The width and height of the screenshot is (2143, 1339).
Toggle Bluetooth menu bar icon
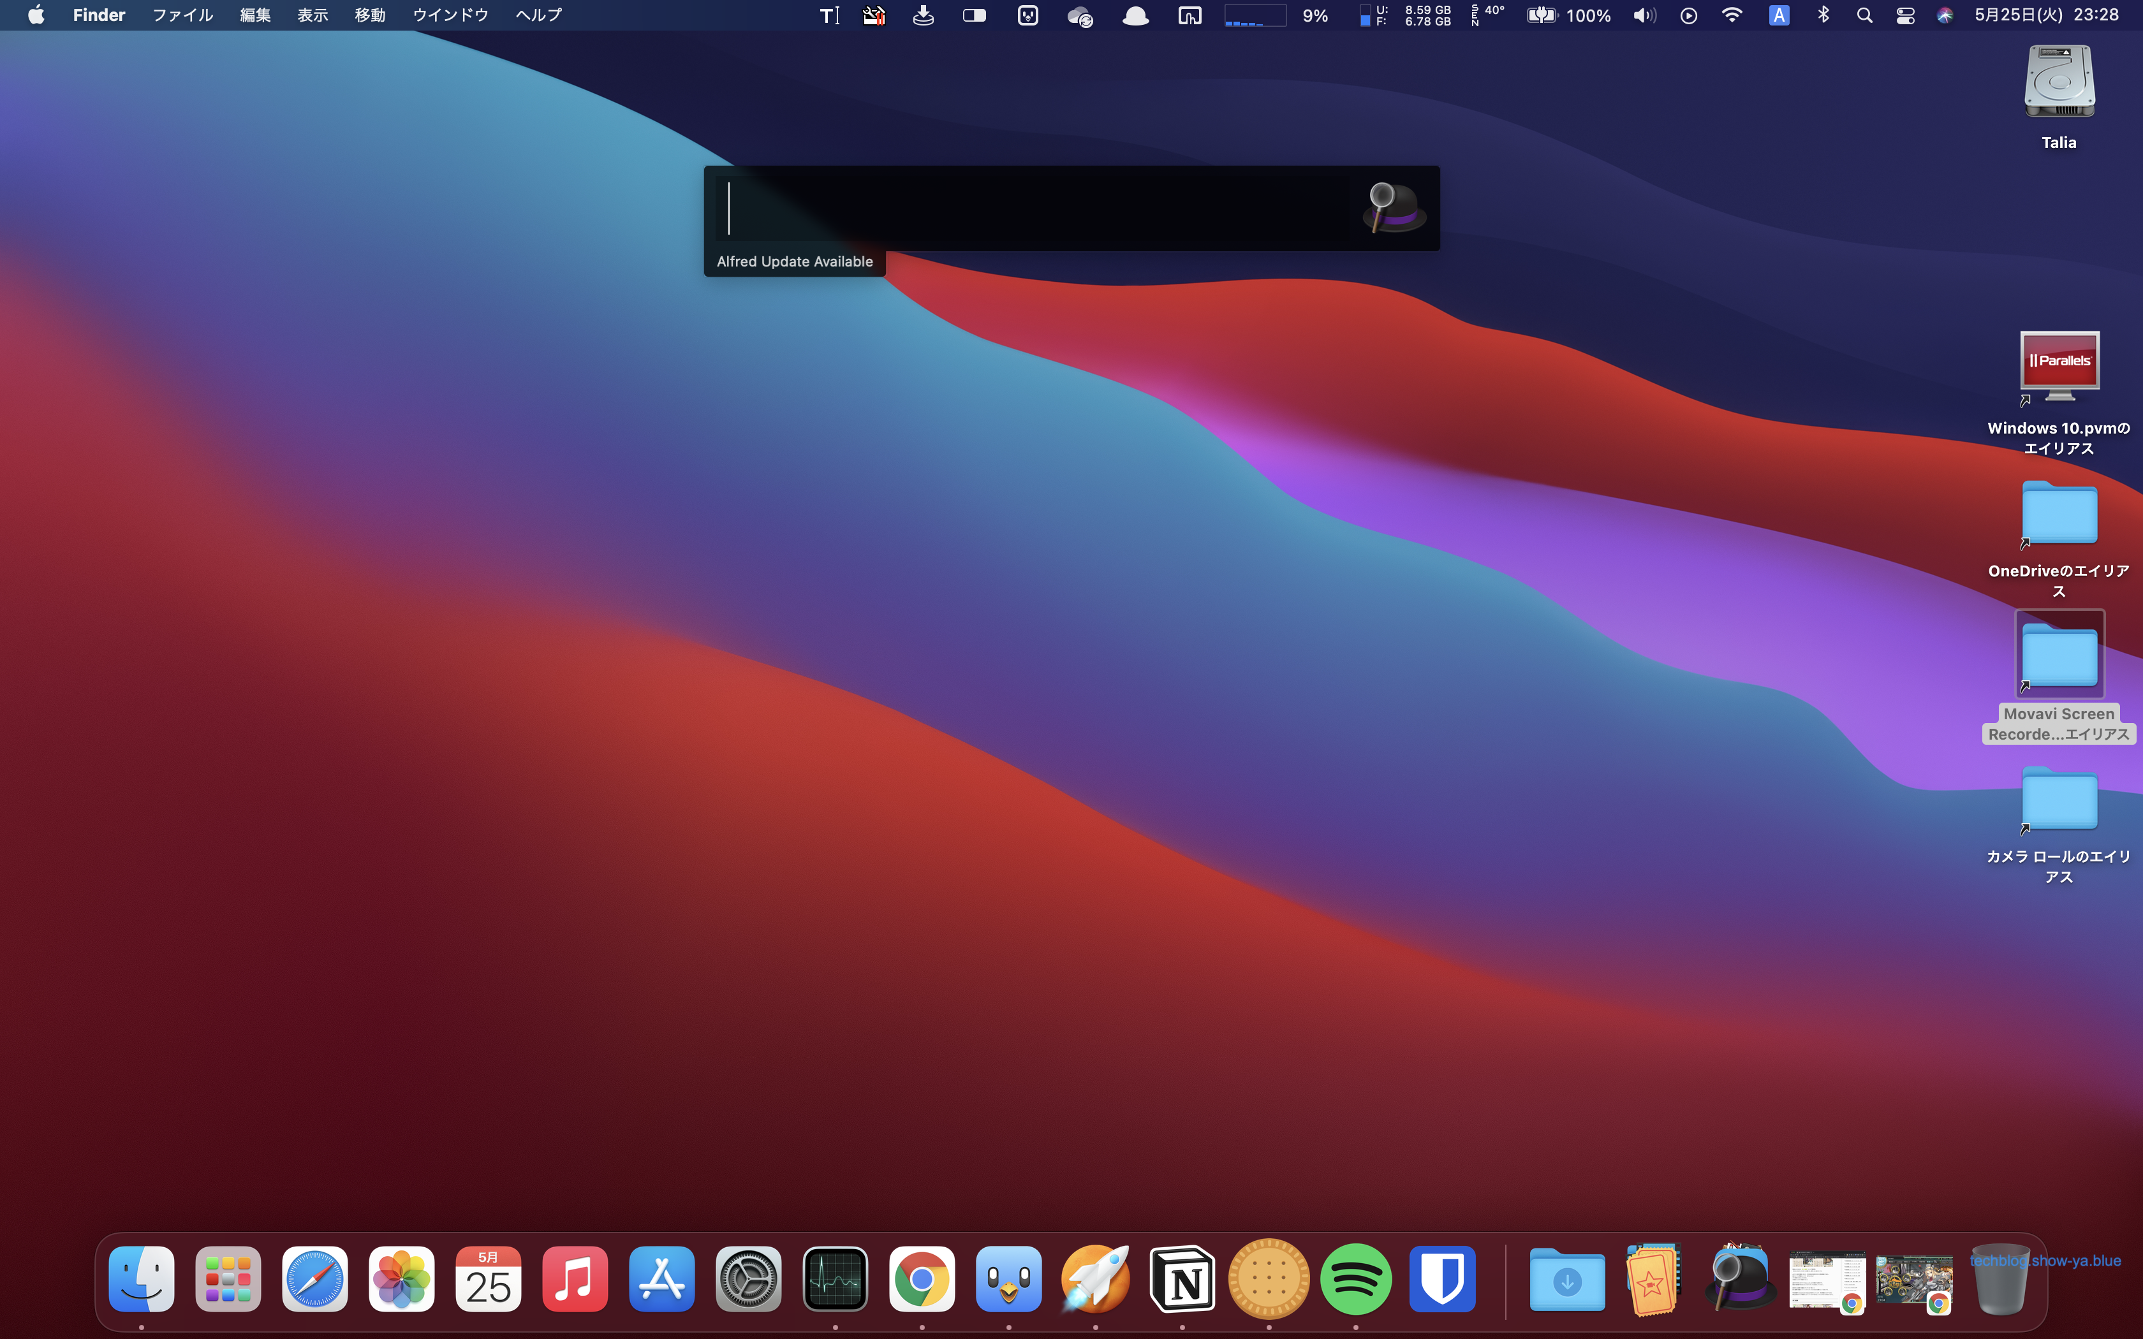[1822, 15]
